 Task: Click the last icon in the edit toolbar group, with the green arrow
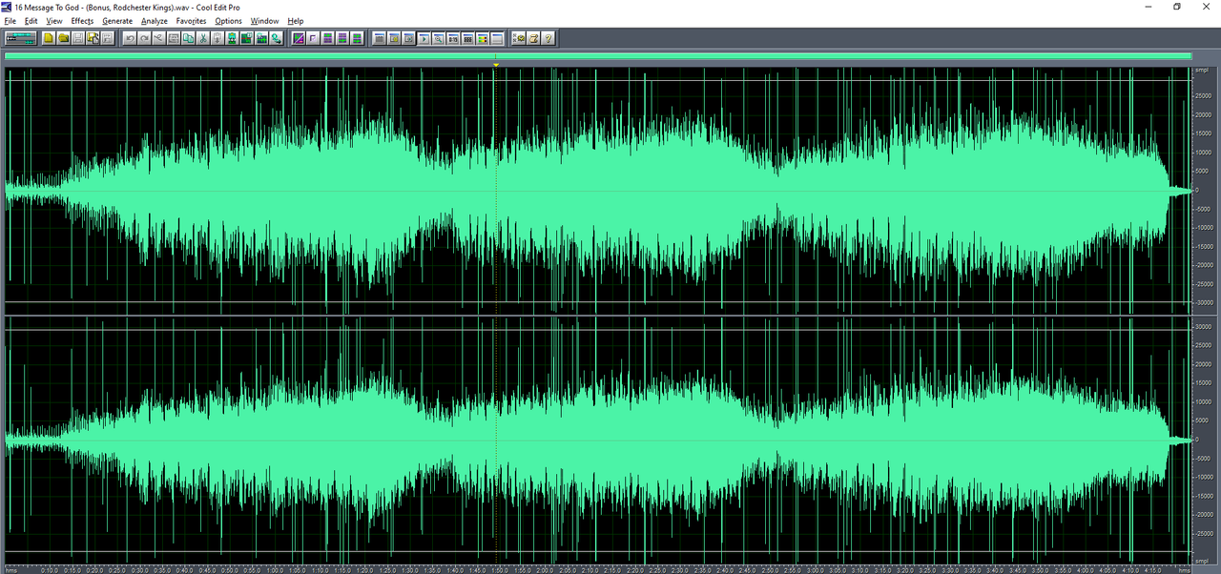[x=276, y=38]
